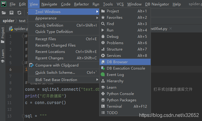Image resolution: width=202 pixels, height=121 pixels.
Task: Click the Problems warning icon
Action: tap(103, 43)
